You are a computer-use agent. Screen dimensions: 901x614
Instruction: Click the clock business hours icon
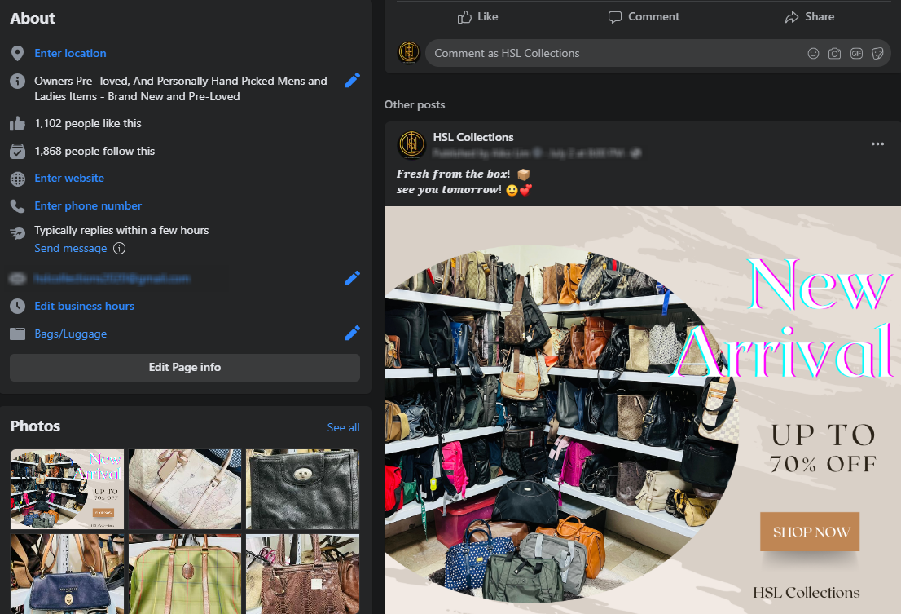coord(17,307)
